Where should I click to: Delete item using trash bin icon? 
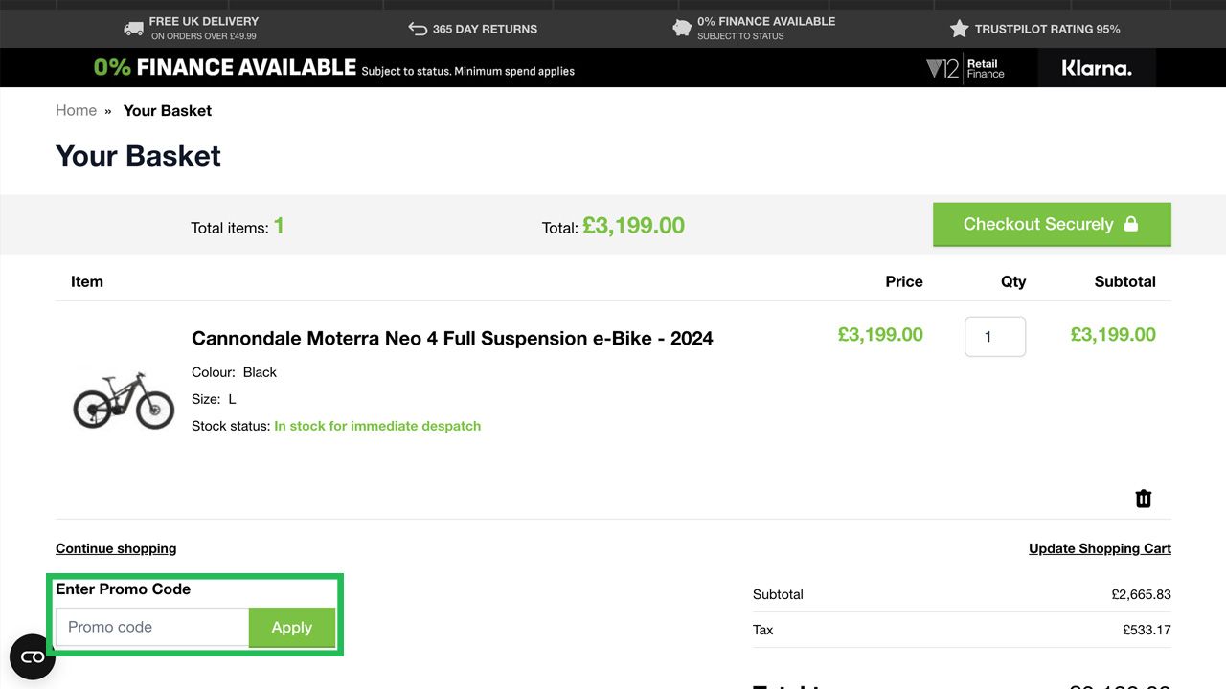(1143, 499)
